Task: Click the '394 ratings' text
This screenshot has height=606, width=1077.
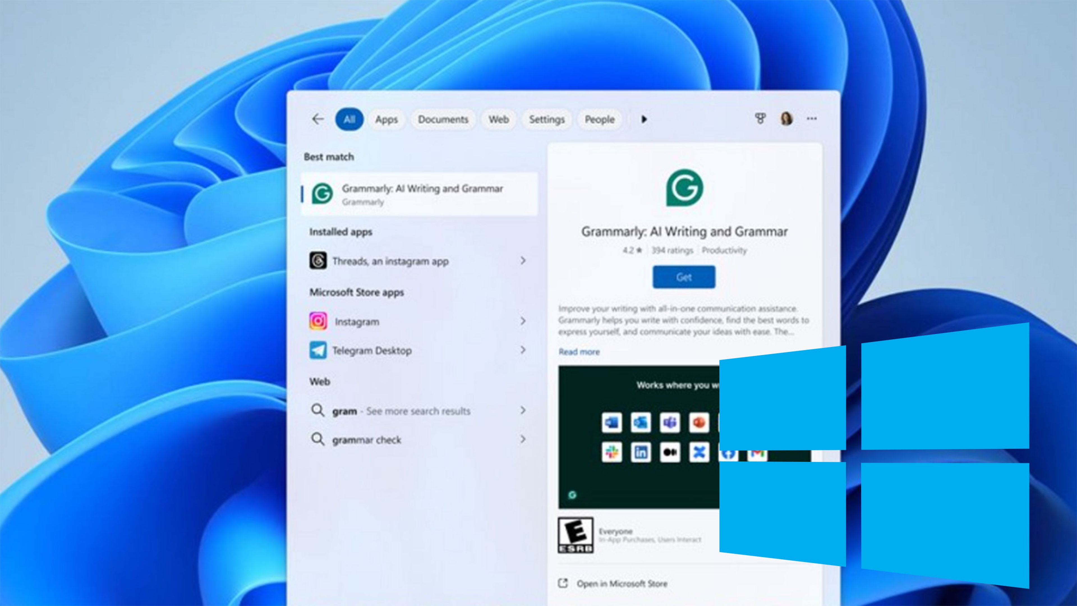Action: [x=672, y=250]
